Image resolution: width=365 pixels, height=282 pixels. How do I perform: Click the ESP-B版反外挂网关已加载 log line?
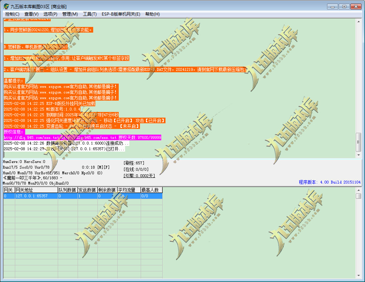click(49, 103)
